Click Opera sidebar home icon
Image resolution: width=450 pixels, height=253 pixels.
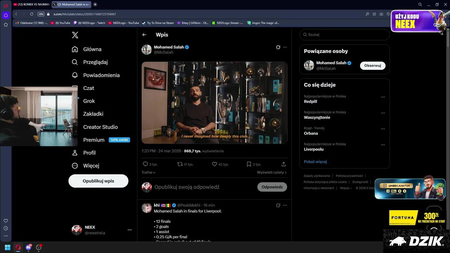pos(6,15)
